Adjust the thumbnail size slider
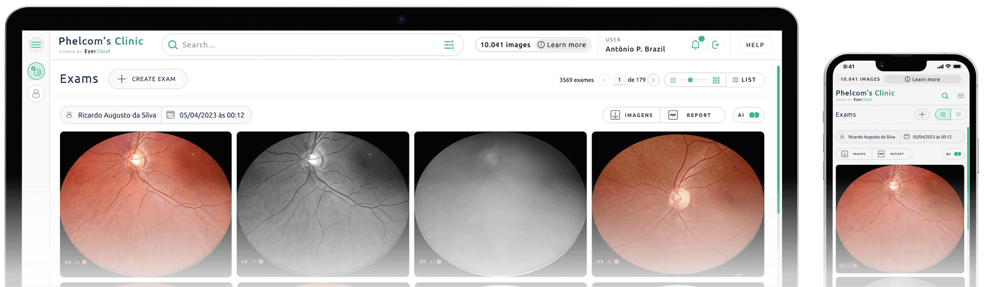 click(690, 80)
